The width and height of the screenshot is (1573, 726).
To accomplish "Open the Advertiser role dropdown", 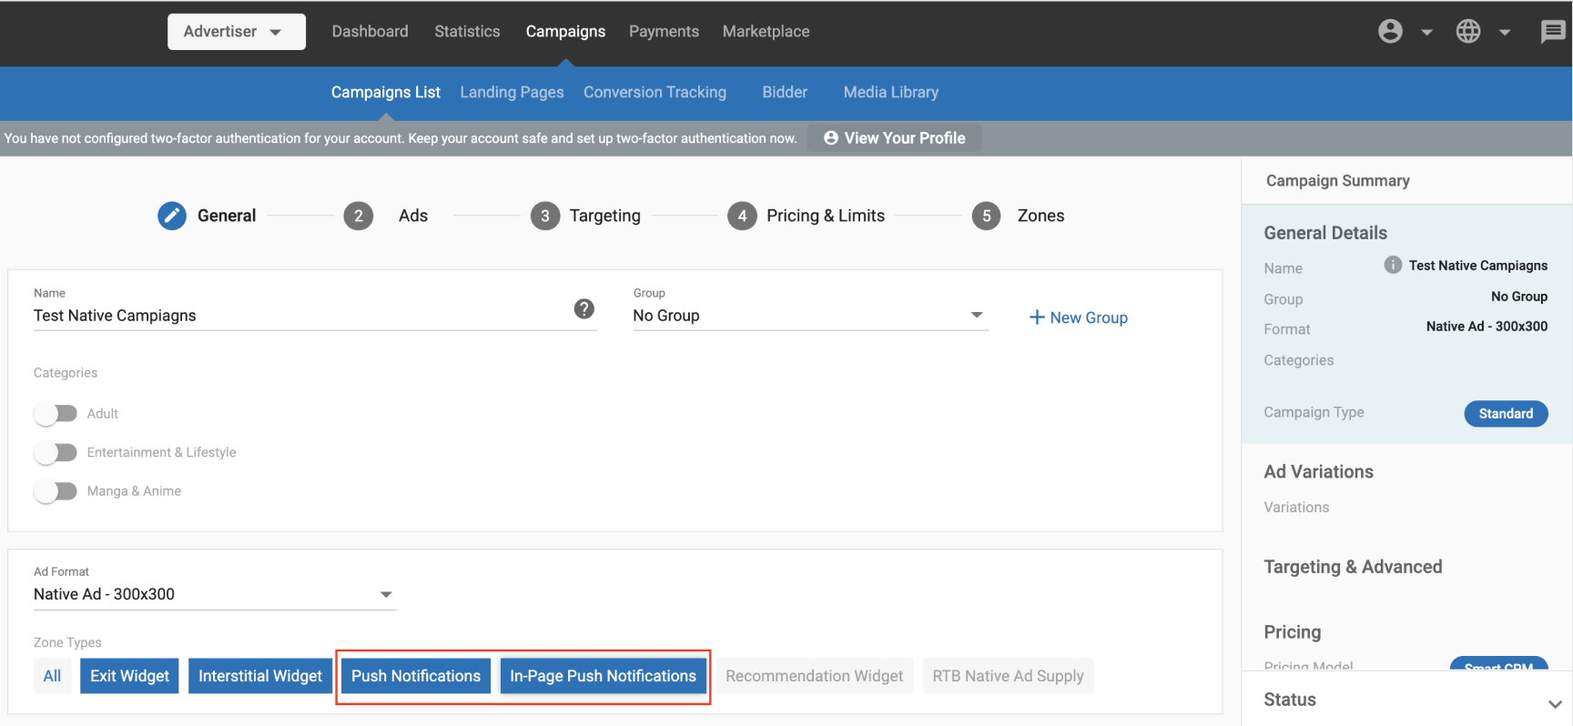I will click(236, 32).
